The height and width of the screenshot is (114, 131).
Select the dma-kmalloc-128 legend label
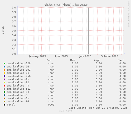coord(19,63)
